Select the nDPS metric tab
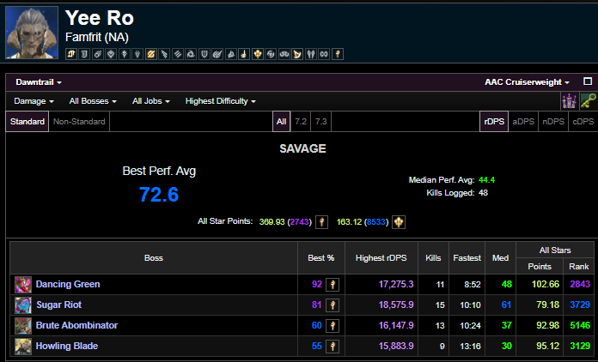The width and height of the screenshot is (598, 362). [x=553, y=122]
